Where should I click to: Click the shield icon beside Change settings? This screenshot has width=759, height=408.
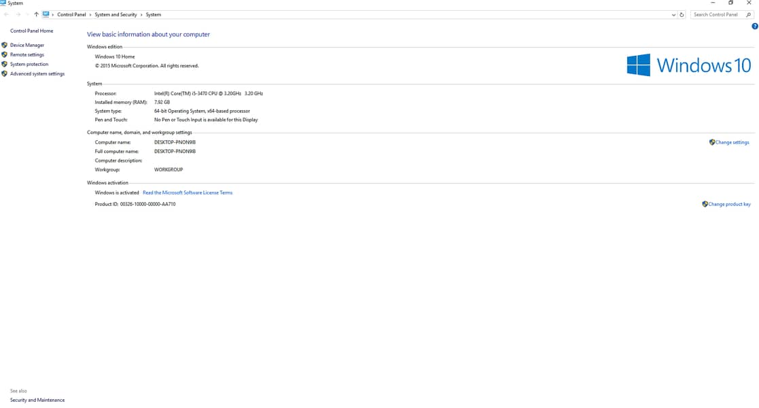tap(712, 143)
